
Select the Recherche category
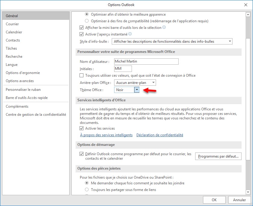(36, 57)
